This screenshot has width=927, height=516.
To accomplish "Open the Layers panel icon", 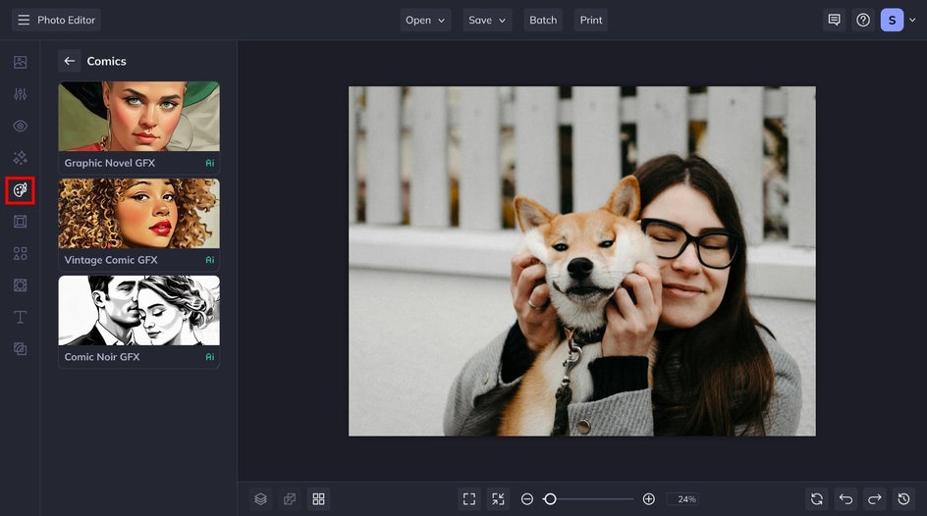I will [x=260, y=499].
